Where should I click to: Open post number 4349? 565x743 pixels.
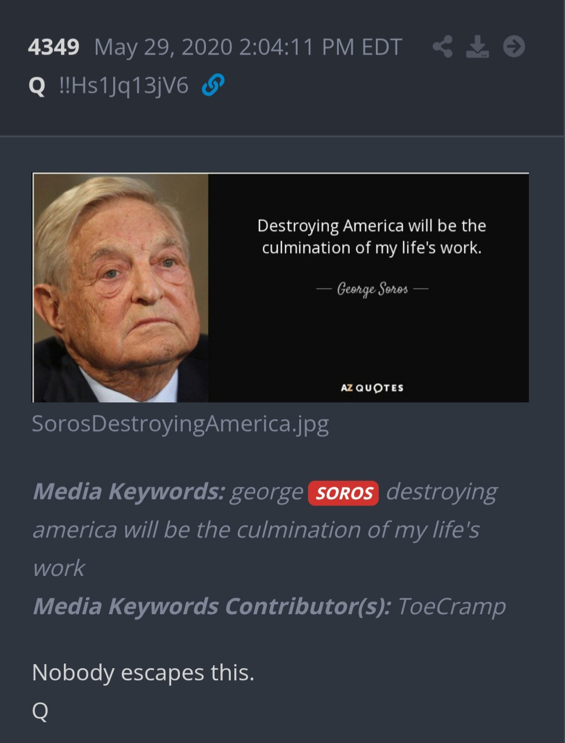click(53, 47)
